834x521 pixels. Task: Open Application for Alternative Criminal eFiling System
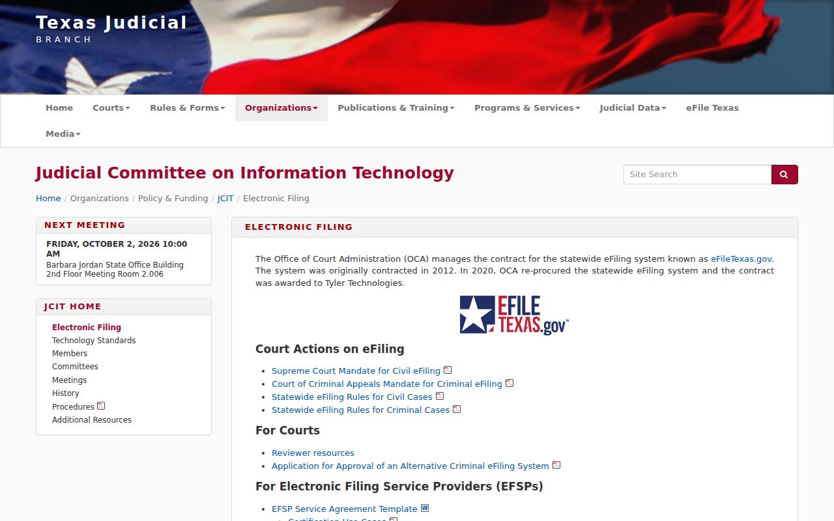[x=410, y=466]
